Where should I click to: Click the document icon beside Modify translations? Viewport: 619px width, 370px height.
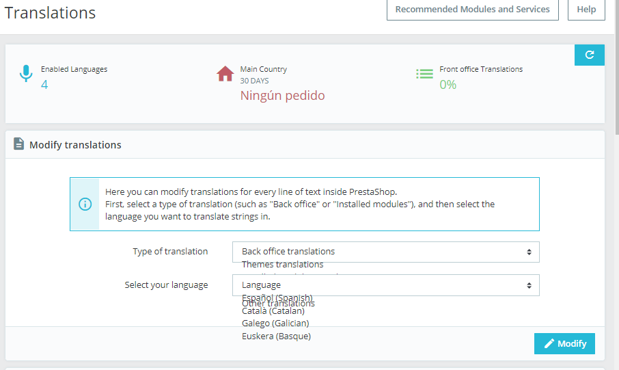19,144
